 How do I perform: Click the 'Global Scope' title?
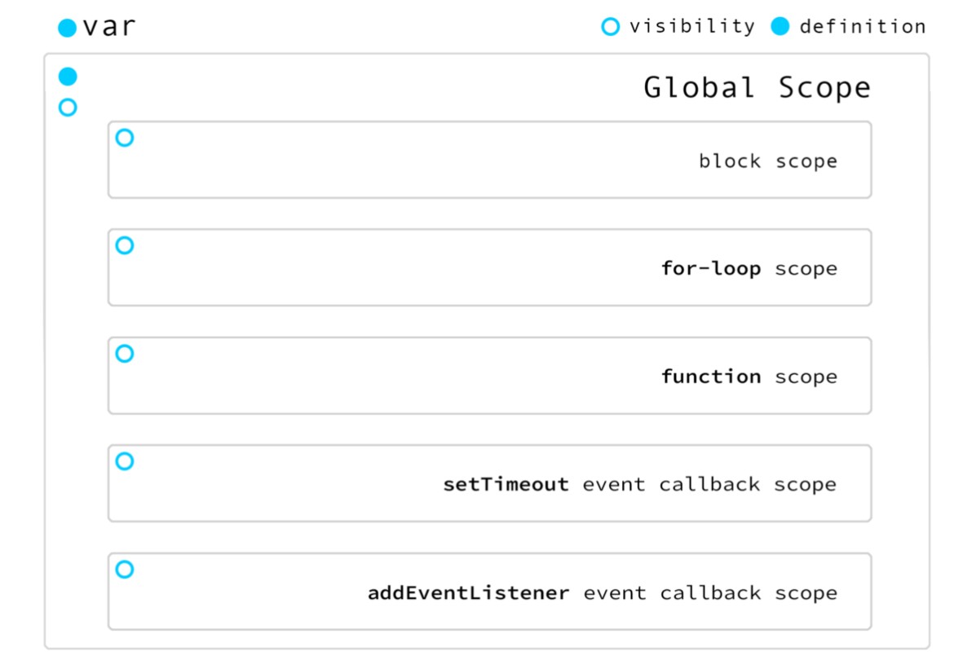pos(757,87)
